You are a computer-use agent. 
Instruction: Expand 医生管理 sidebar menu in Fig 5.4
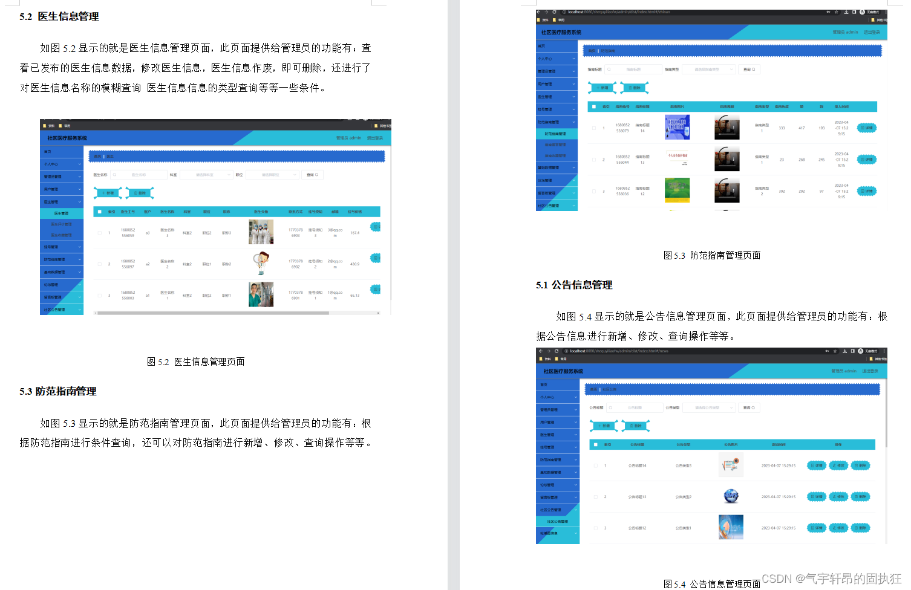(x=558, y=435)
